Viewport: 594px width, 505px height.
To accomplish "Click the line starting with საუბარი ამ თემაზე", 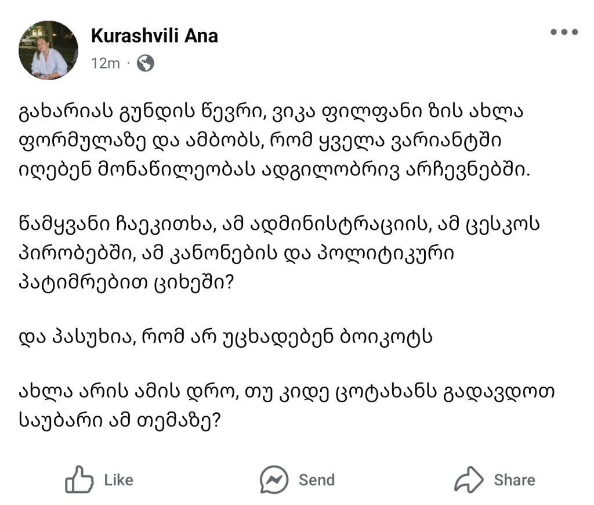I will (119, 420).
